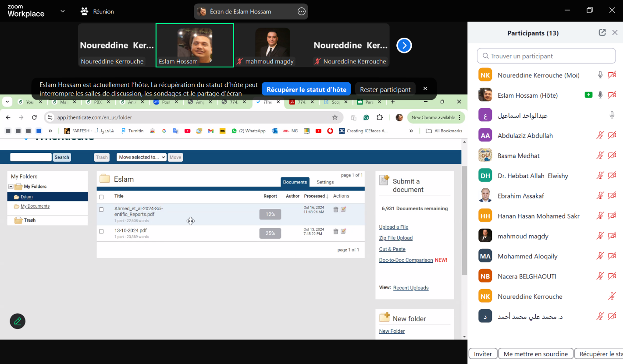The width and height of the screenshot is (623, 364).
Task: Switch to the Settings tab
Action: (325, 182)
